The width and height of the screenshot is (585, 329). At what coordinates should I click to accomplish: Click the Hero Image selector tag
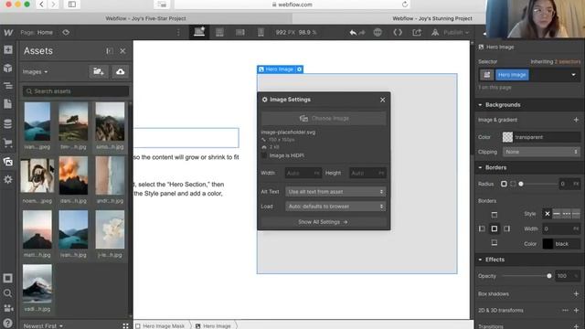pos(512,75)
